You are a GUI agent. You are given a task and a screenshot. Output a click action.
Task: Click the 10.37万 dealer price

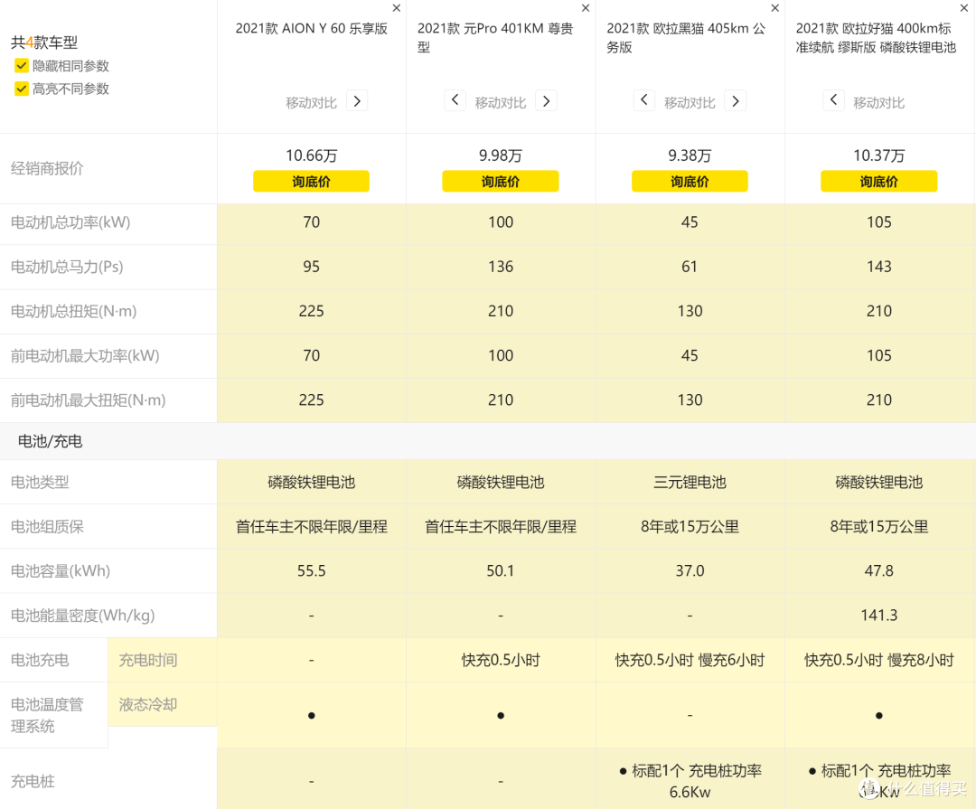(x=879, y=155)
